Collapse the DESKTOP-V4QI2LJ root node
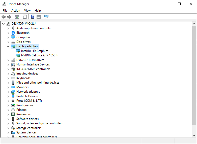The image size is (197, 144). click(3, 24)
